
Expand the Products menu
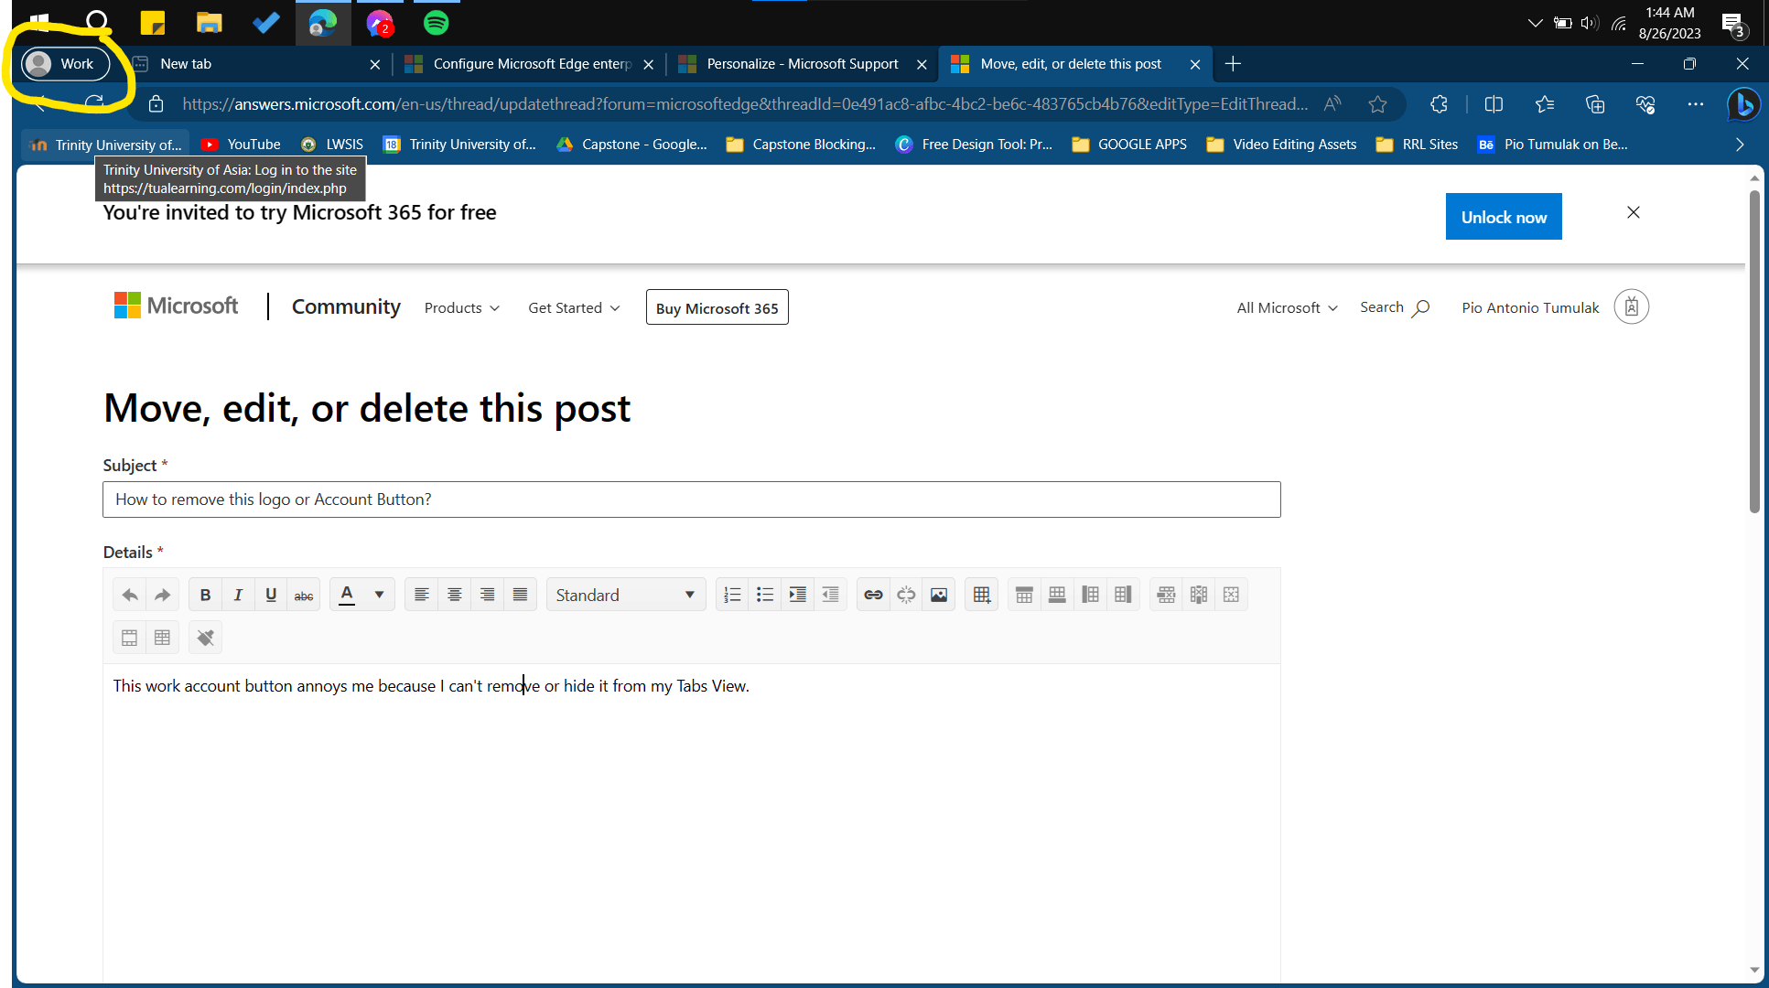tap(462, 308)
